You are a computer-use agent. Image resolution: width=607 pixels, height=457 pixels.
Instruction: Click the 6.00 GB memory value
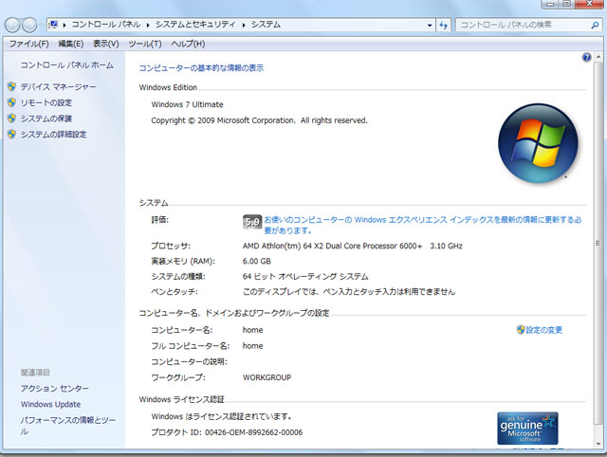(257, 261)
